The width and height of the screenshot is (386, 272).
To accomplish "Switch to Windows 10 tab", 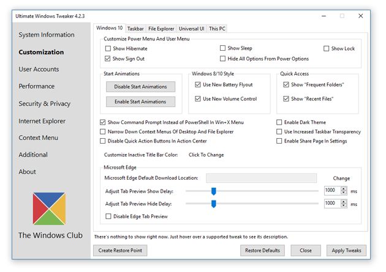I will [x=109, y=28].
